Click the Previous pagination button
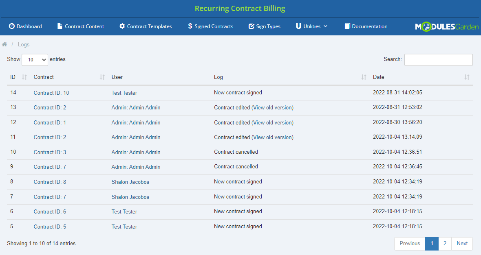 [x=410, y=243]
